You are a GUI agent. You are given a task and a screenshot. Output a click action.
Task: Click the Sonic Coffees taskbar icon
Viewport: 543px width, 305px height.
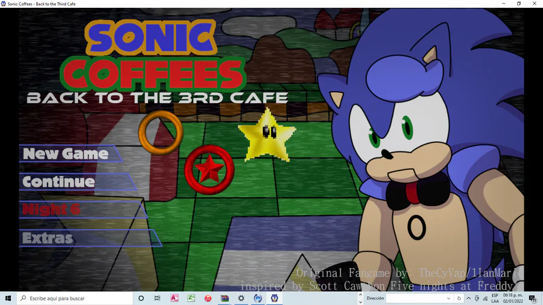pyautogui.click(x=275, y=298)
